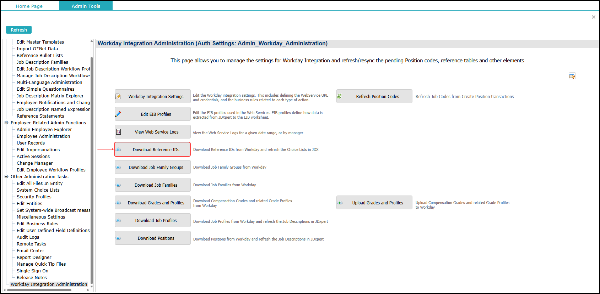Select Audit Logs
Screen dimensions: 600x294
tap(28, 237)
